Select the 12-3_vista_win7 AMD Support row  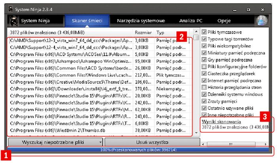coord(99,41)
